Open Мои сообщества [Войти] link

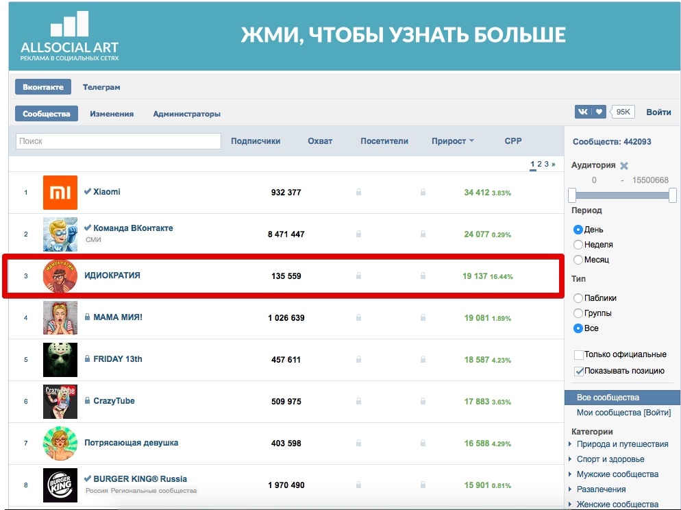(623, 413)
